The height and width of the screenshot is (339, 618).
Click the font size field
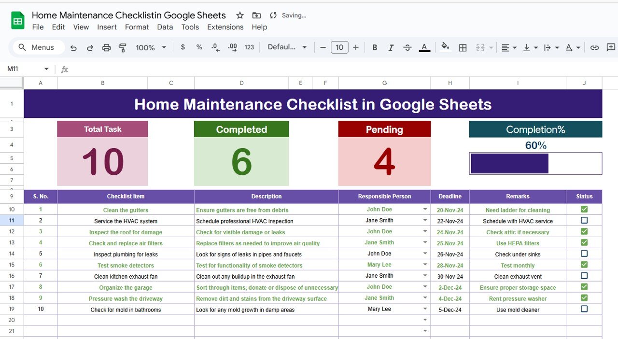[339, 47]
